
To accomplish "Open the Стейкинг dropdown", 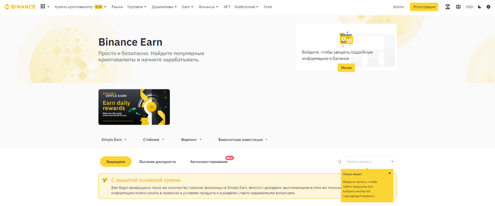I will coord(154,139).
